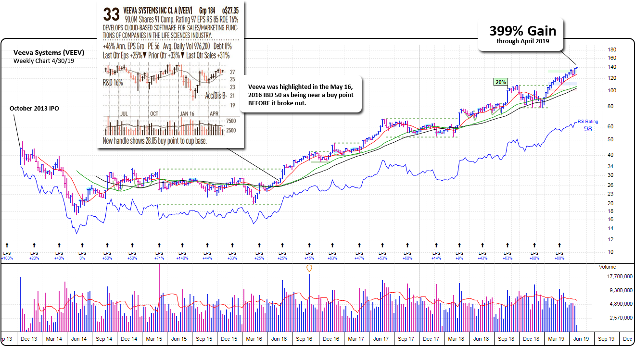Screen dimensions: 635x346
Task: Select the Mar 16 date label
Action: click(x=254, y=339)
